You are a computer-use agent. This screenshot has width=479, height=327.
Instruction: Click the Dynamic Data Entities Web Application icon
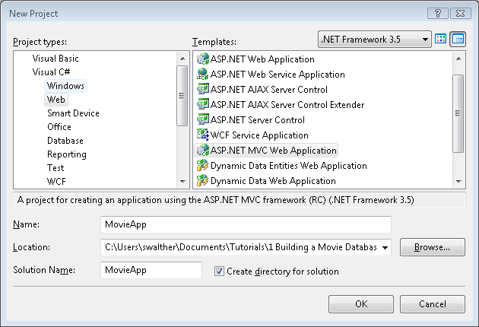tap(203, 166)
